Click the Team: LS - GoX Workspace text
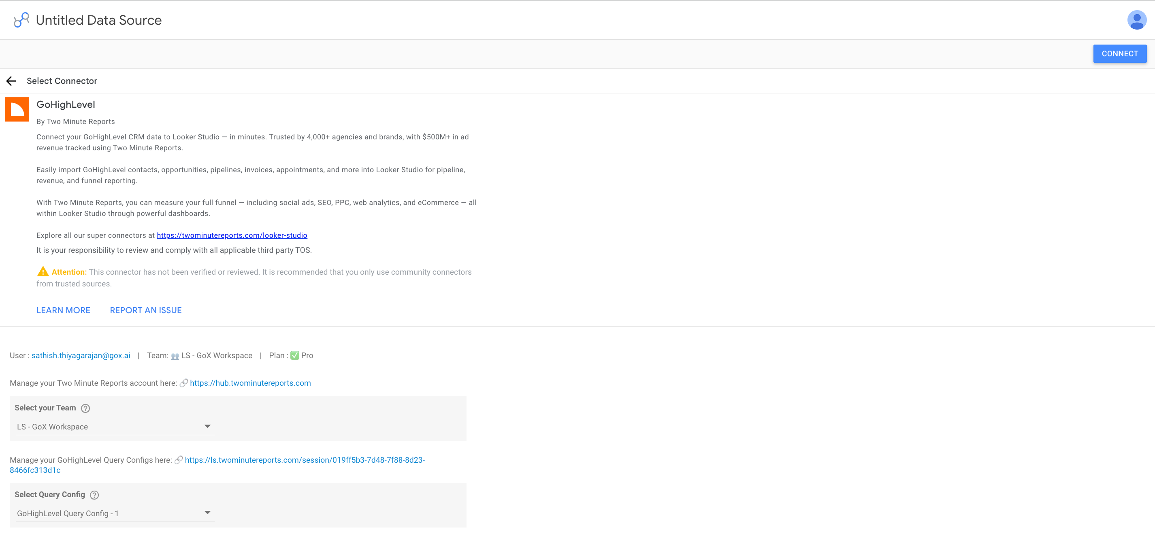1155x534 pixels. [200, 355]
